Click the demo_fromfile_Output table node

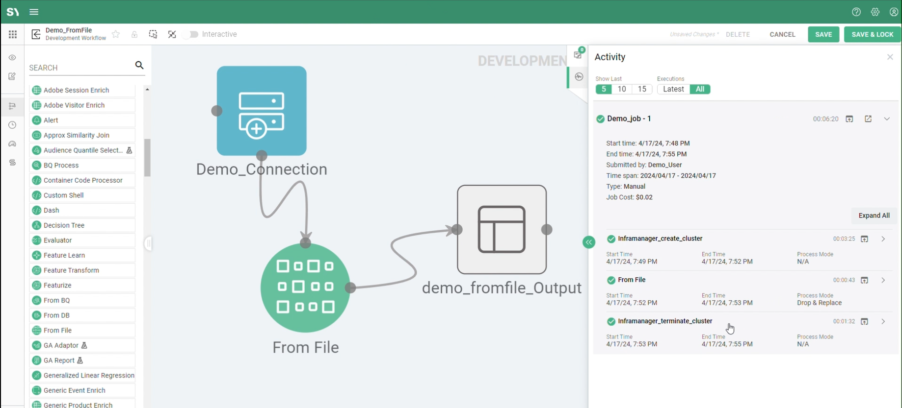[x=502, y=229]
